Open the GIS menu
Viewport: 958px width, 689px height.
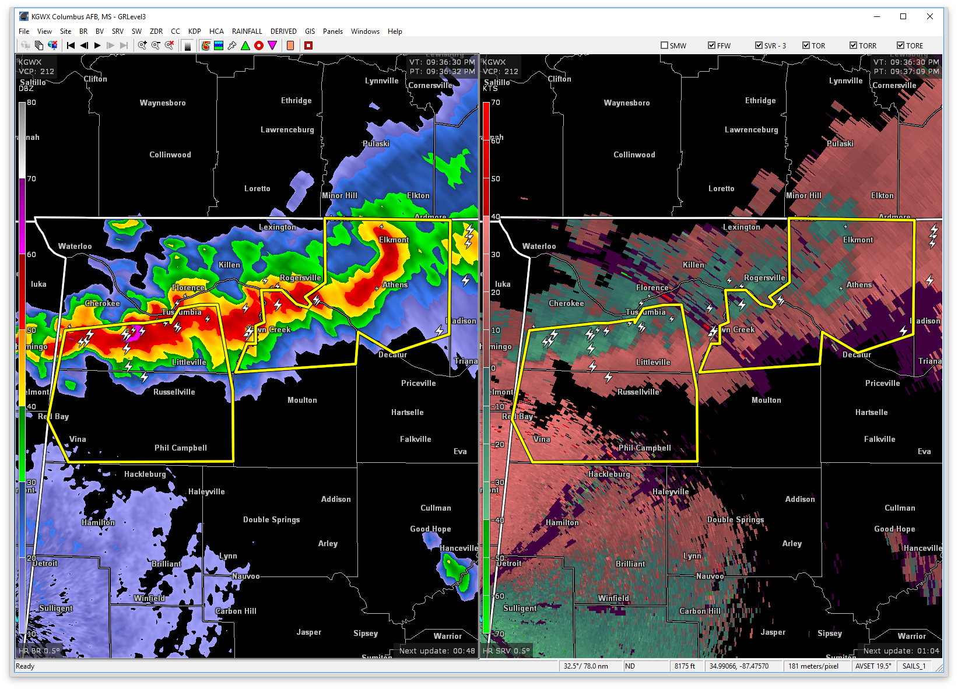click(310, 31)
